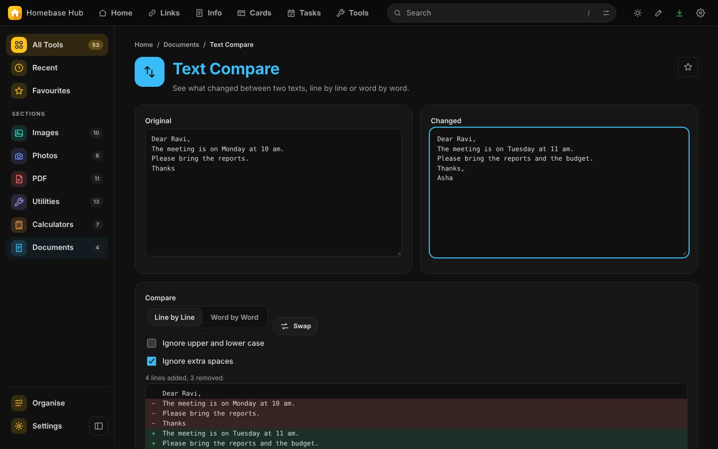Click the Swap button

point(296,326)
